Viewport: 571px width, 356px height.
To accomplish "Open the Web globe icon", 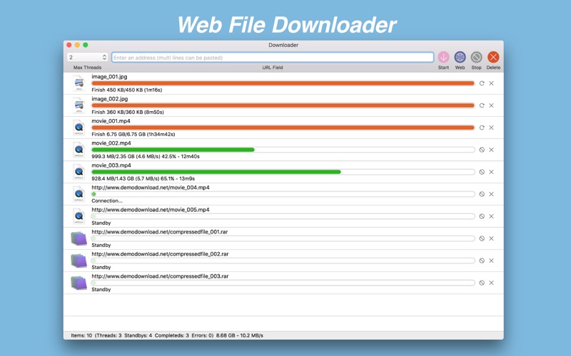I will tap(460, 57).
